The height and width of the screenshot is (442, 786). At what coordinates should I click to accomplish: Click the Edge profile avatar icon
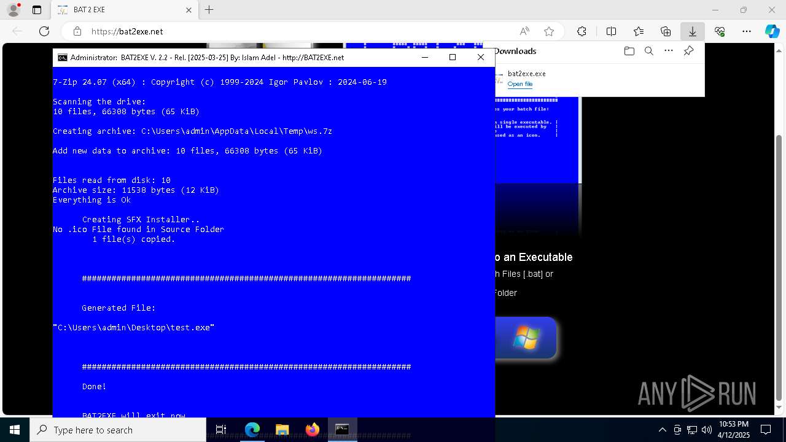[x=14, y=10]
